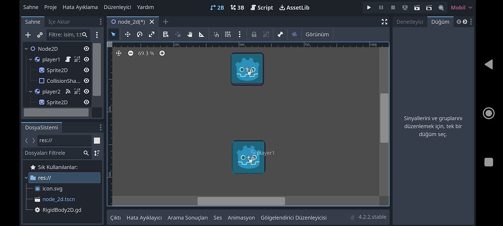Open snapping options three-dot menu
Viewport: 503px width, 226px height.
click(239, 34)
